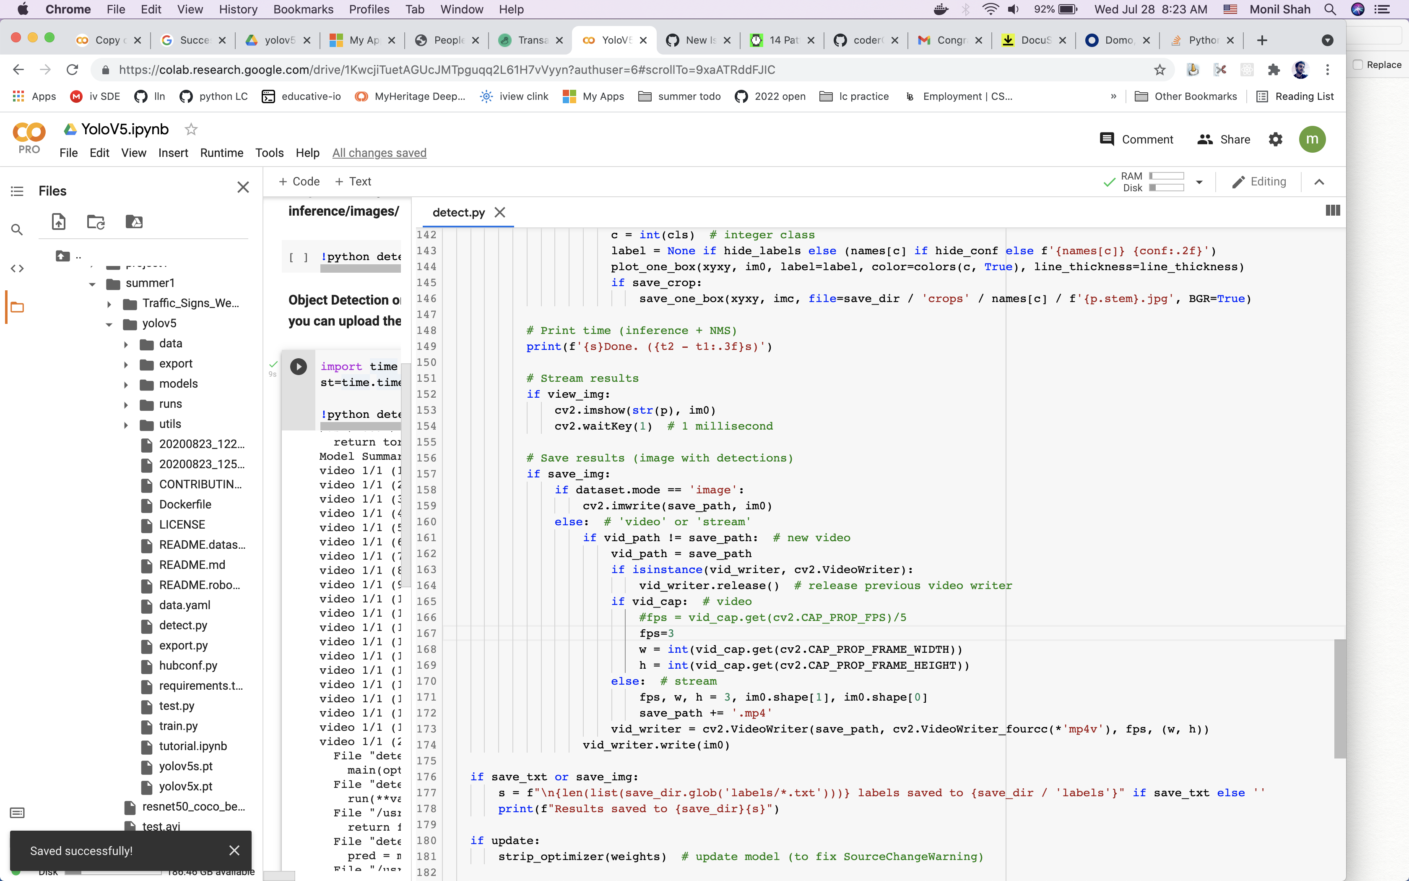Share the notebook
This screenshot has height=881, width=1409.
(1223, 139)
